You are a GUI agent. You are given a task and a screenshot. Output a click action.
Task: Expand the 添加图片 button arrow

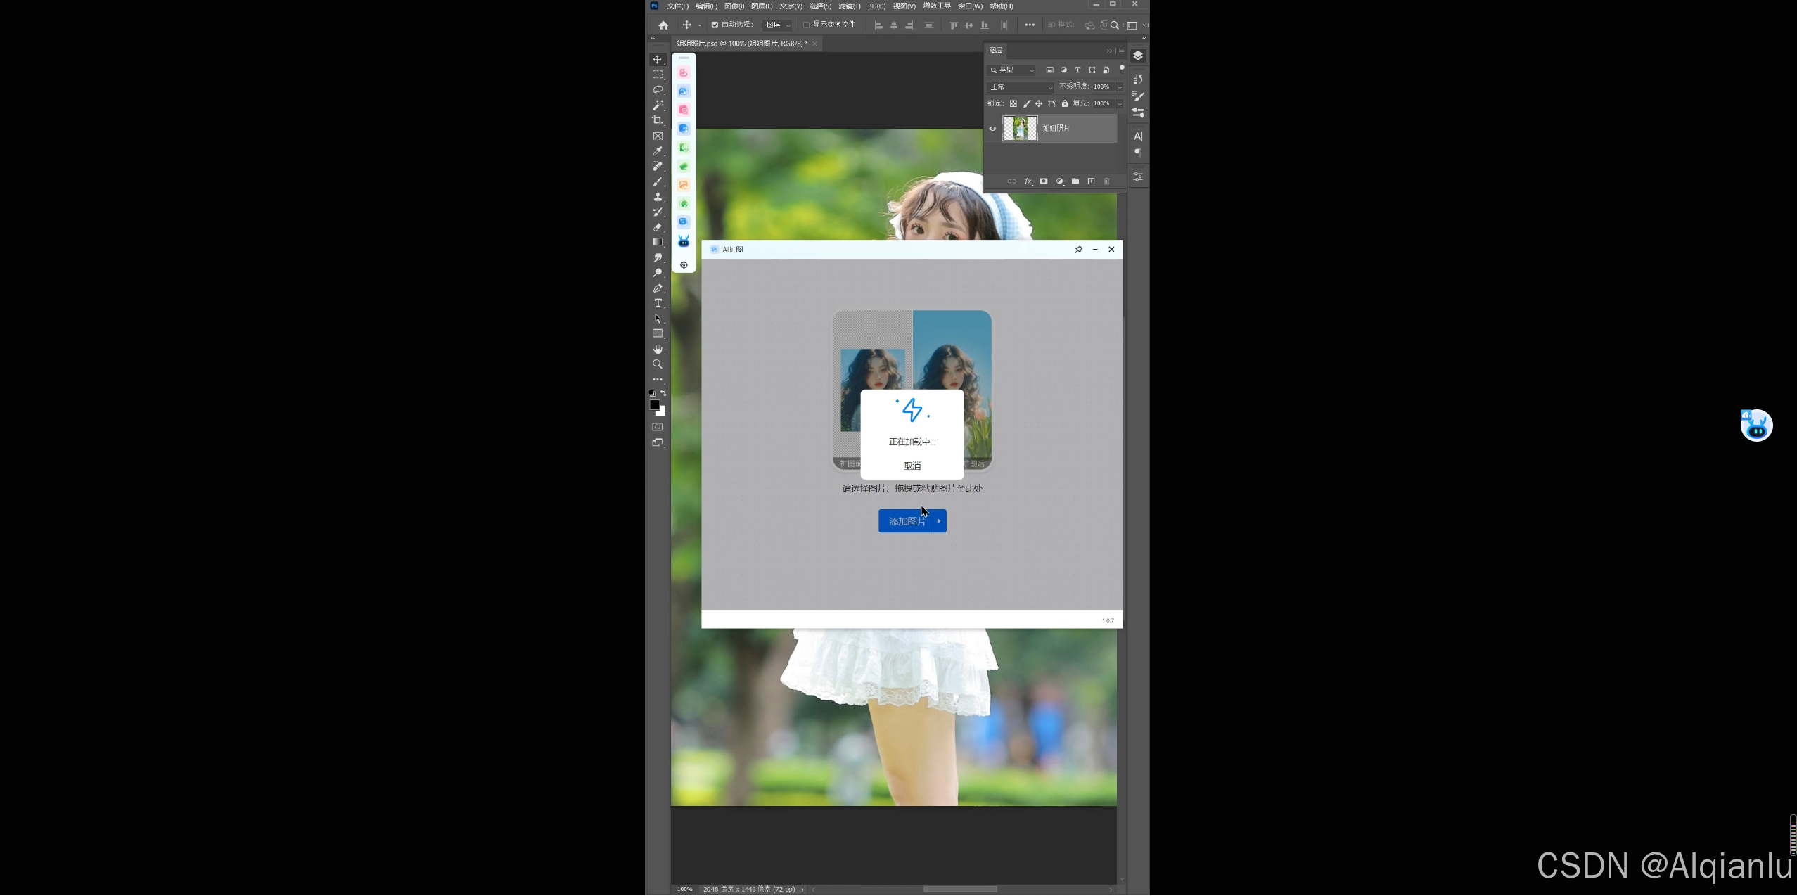tap(939, 521)
